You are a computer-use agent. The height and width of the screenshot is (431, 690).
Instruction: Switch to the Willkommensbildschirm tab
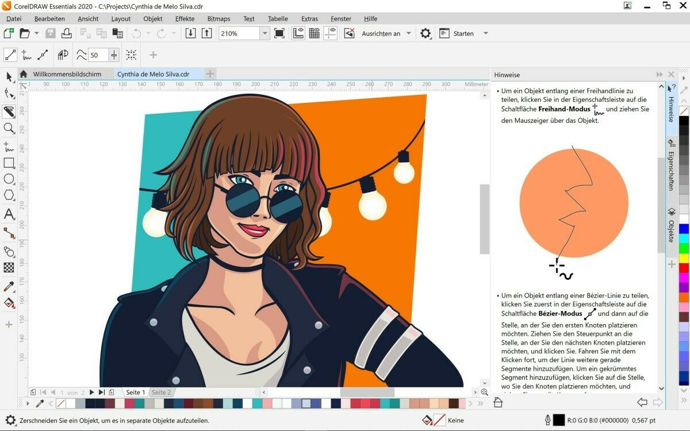[67, 74]
